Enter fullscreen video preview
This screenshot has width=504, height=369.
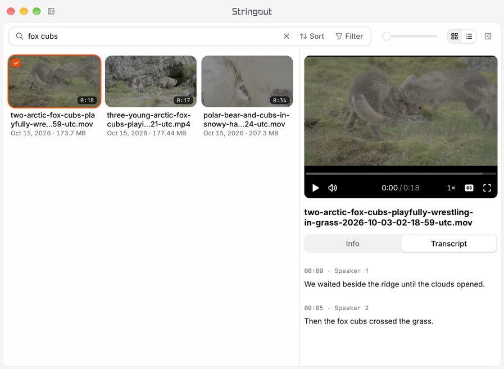click(487, 188)
